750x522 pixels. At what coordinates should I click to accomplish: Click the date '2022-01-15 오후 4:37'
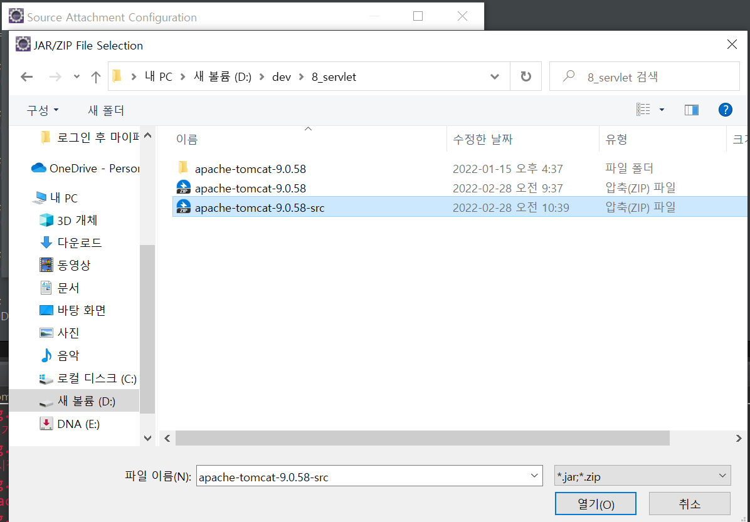tap(508, 169)
